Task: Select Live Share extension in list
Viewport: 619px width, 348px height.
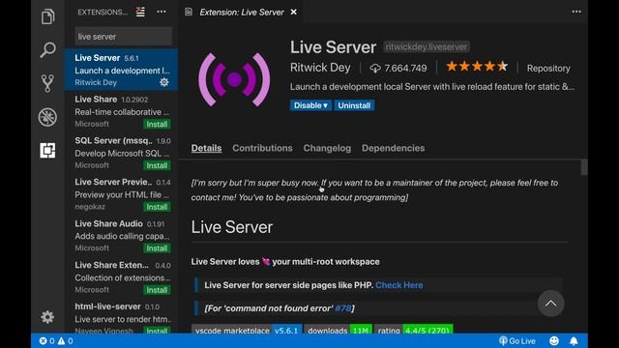Action: [x=122, y=111]
